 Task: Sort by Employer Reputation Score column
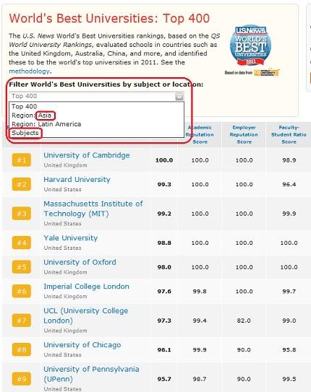[244, 134]
